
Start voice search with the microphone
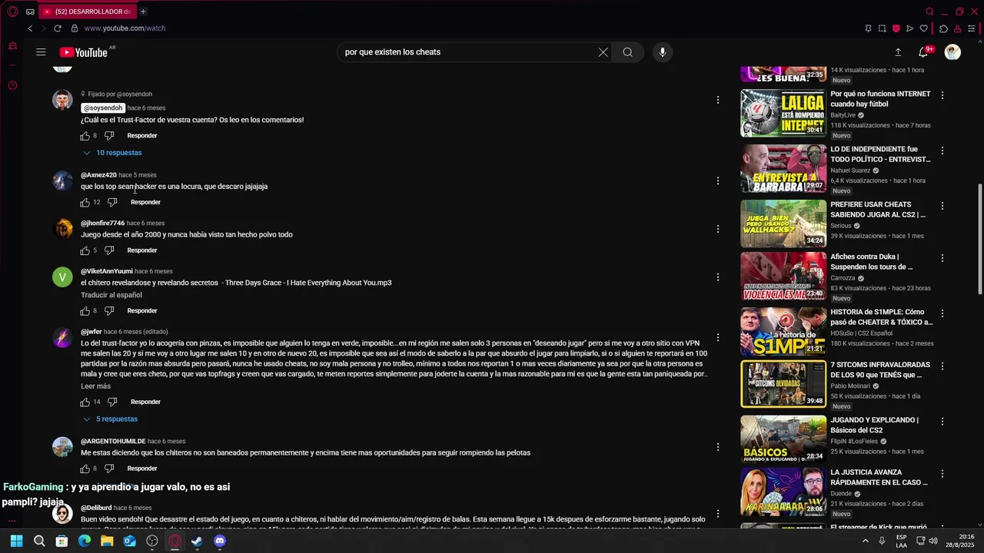pyautogui.click(x=663, y=52)
